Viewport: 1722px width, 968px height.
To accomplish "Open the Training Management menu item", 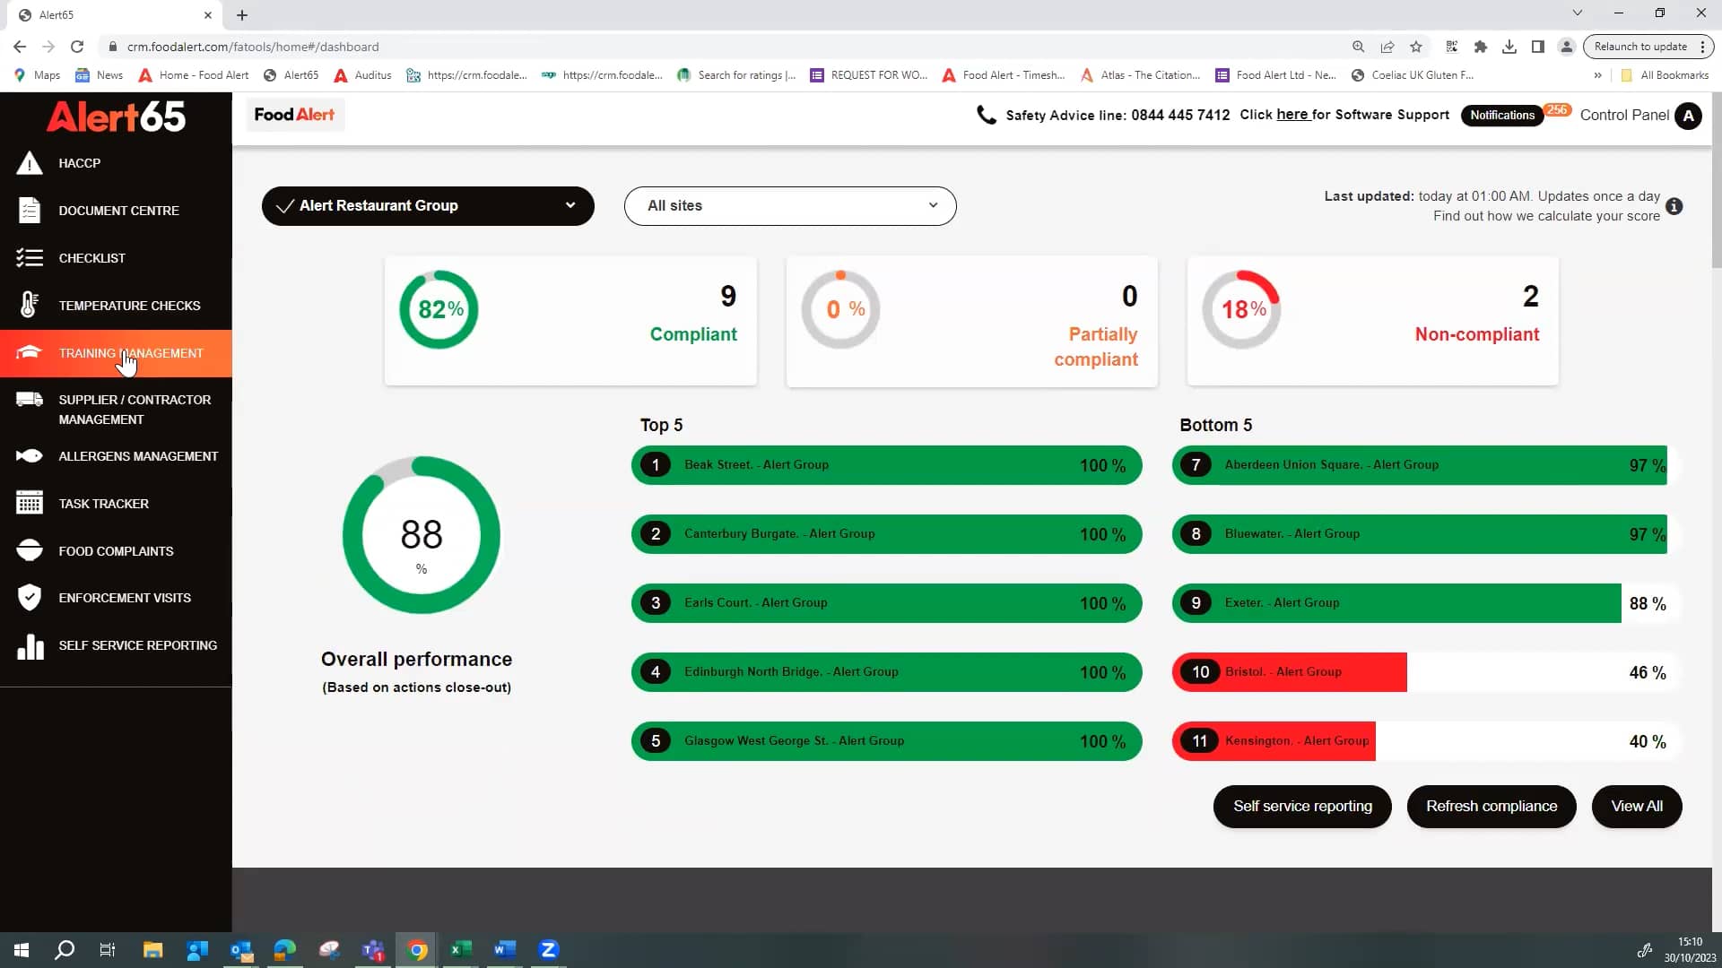I will pyautogui.click(x=131, y=353).
